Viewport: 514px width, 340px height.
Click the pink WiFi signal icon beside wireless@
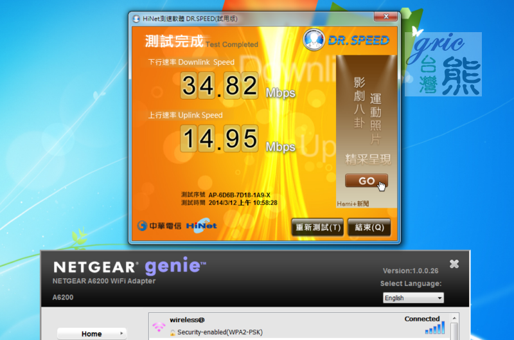(x=159, y=327)
